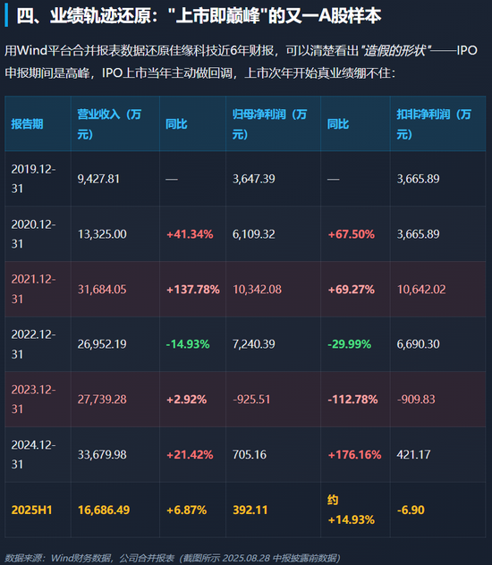
Task: Click the -112.78% decline figure
Action: pyautogui.click(x=352, y=400)
